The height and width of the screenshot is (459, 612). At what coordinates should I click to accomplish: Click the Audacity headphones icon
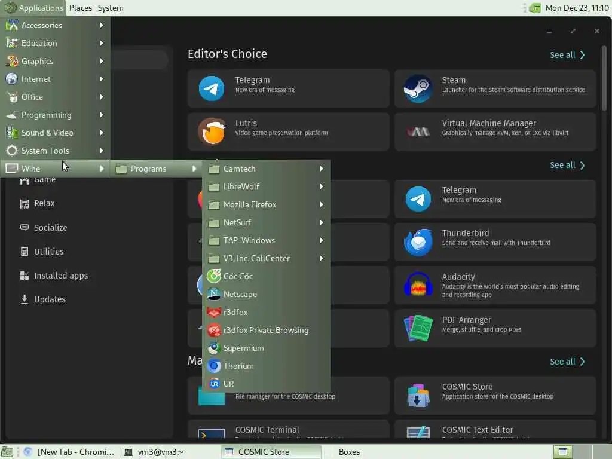click(418, 285)
